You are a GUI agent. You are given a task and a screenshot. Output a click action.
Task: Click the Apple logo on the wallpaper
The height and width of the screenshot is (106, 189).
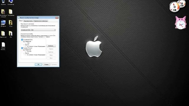click(x=94, y=47)
